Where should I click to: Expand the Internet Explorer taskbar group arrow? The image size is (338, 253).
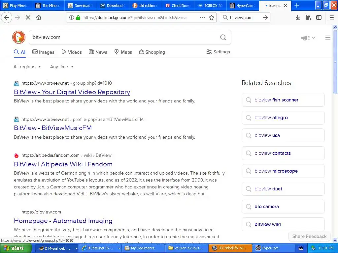119,248
